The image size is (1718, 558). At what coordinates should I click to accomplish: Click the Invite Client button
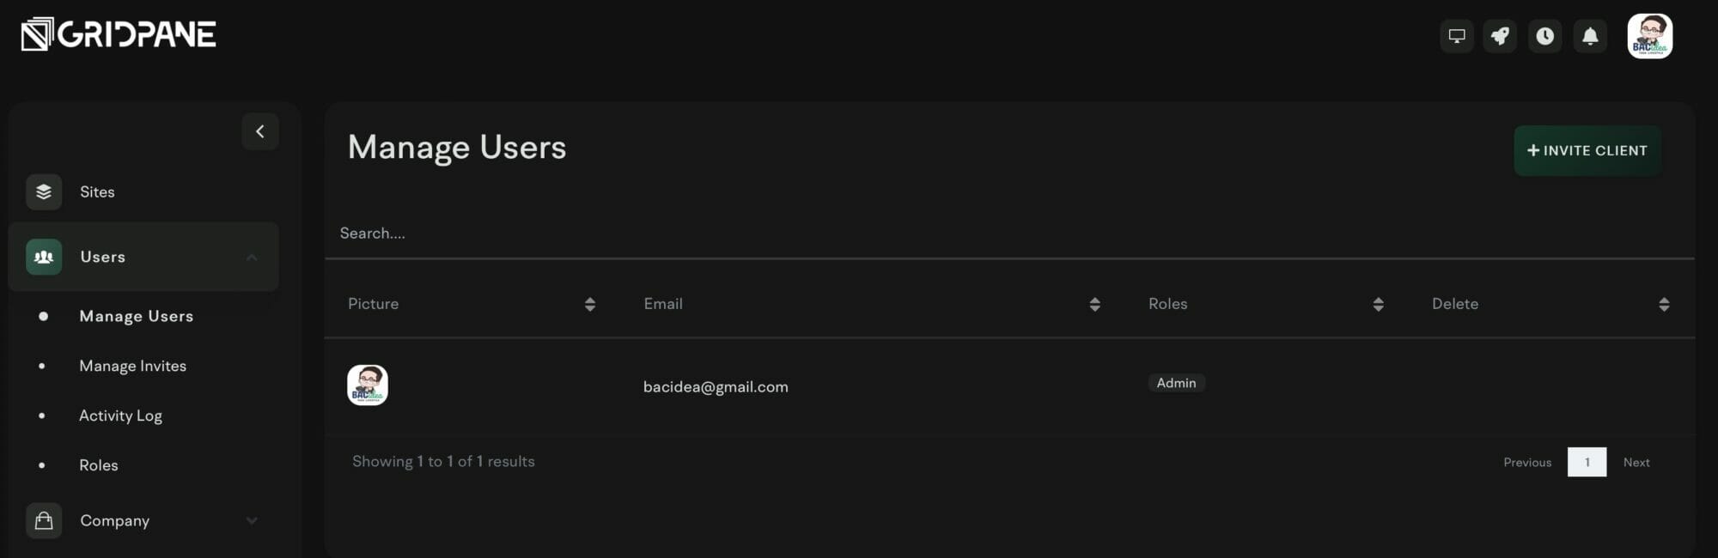tap(1587, 150)
